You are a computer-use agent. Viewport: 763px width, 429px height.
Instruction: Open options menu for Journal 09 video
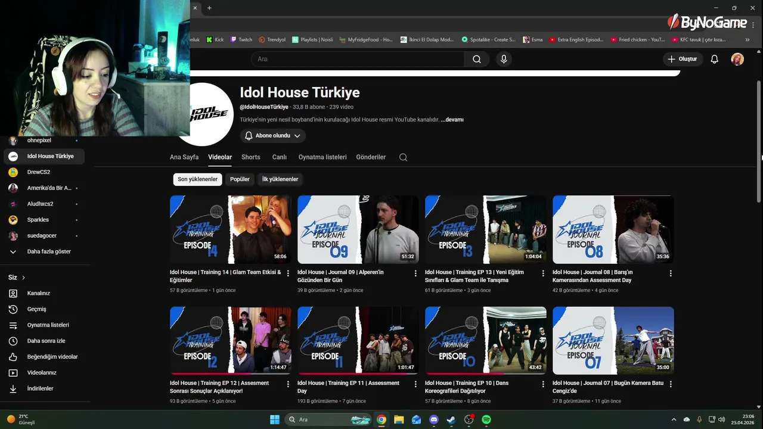(x=415, y=273)
